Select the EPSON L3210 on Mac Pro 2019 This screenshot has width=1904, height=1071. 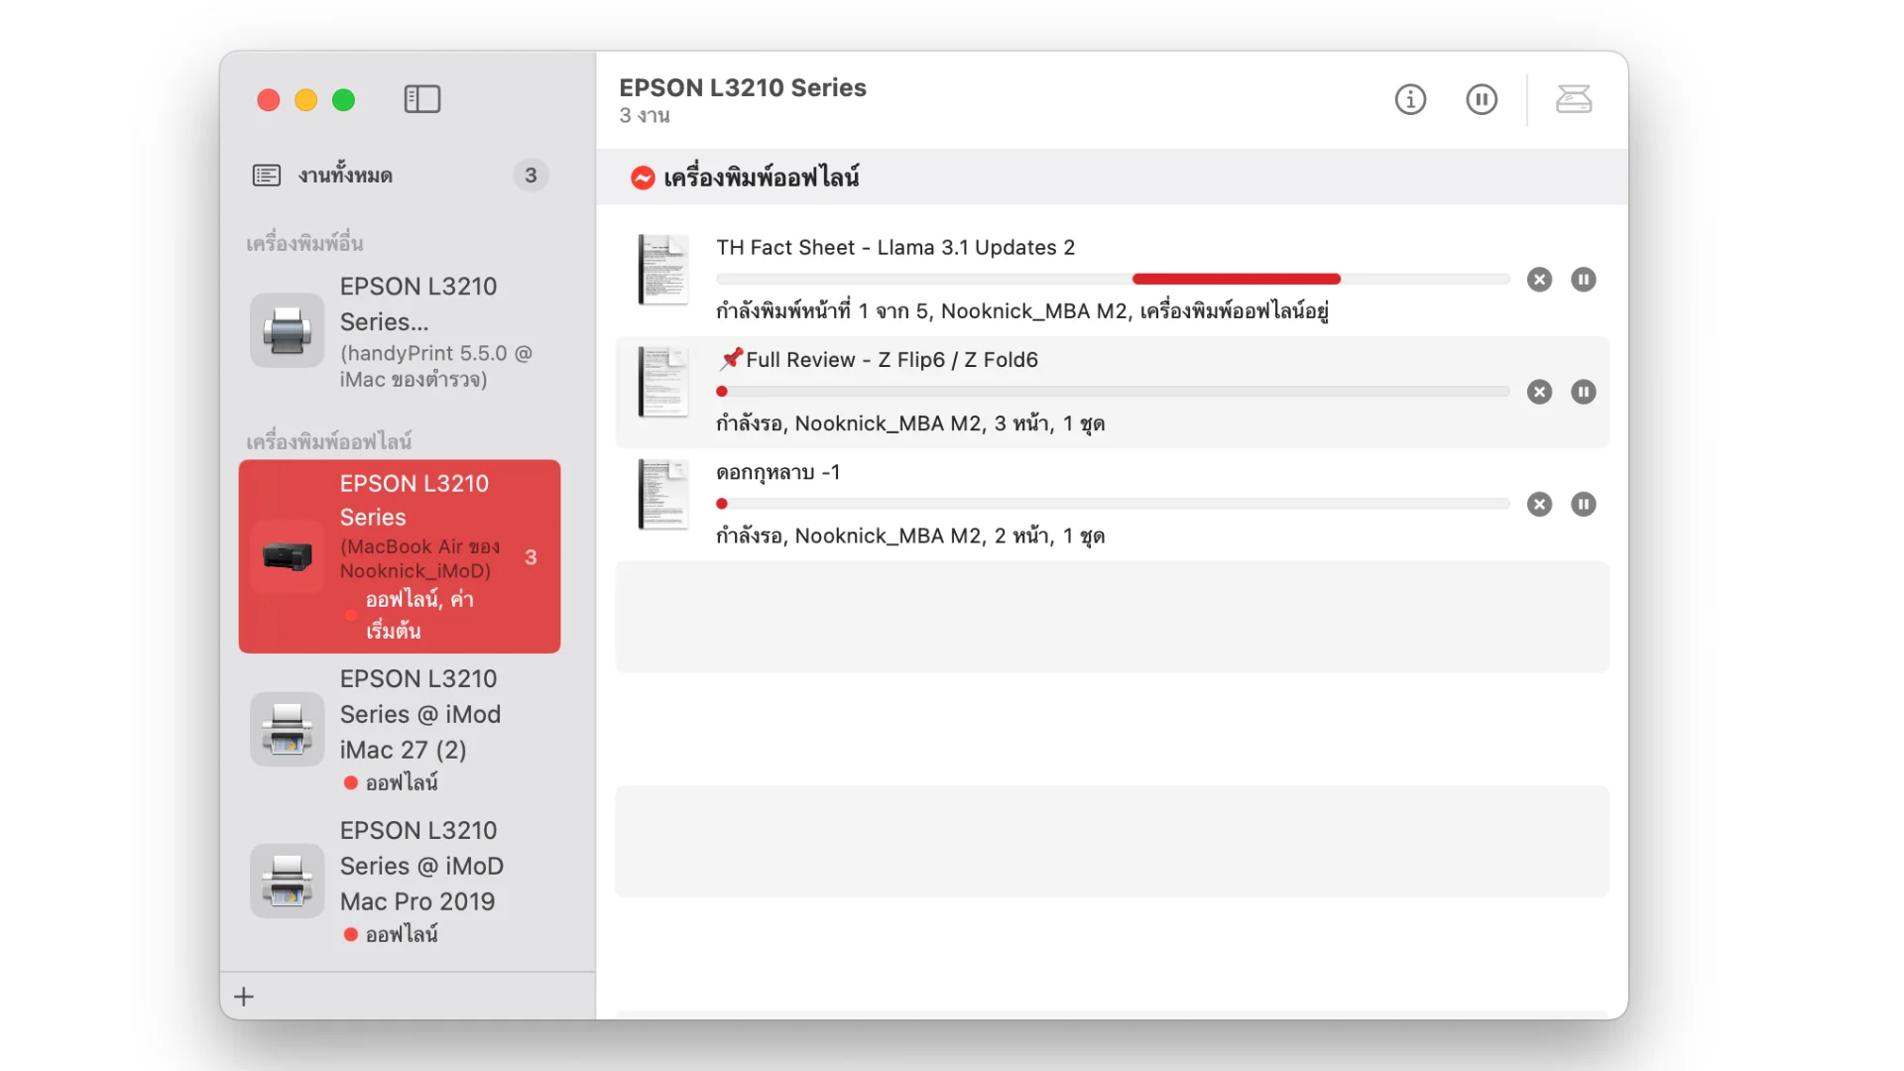coord(397,881)
